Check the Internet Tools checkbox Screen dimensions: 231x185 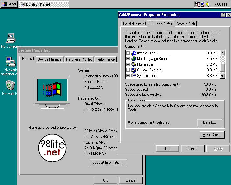click(x=128, y=53)
